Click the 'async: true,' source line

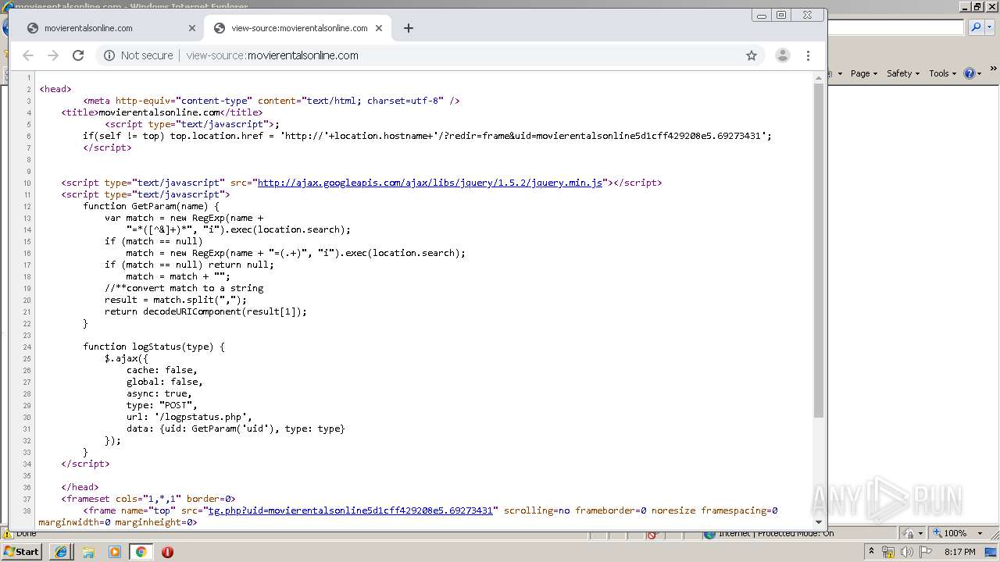point(159,393)
